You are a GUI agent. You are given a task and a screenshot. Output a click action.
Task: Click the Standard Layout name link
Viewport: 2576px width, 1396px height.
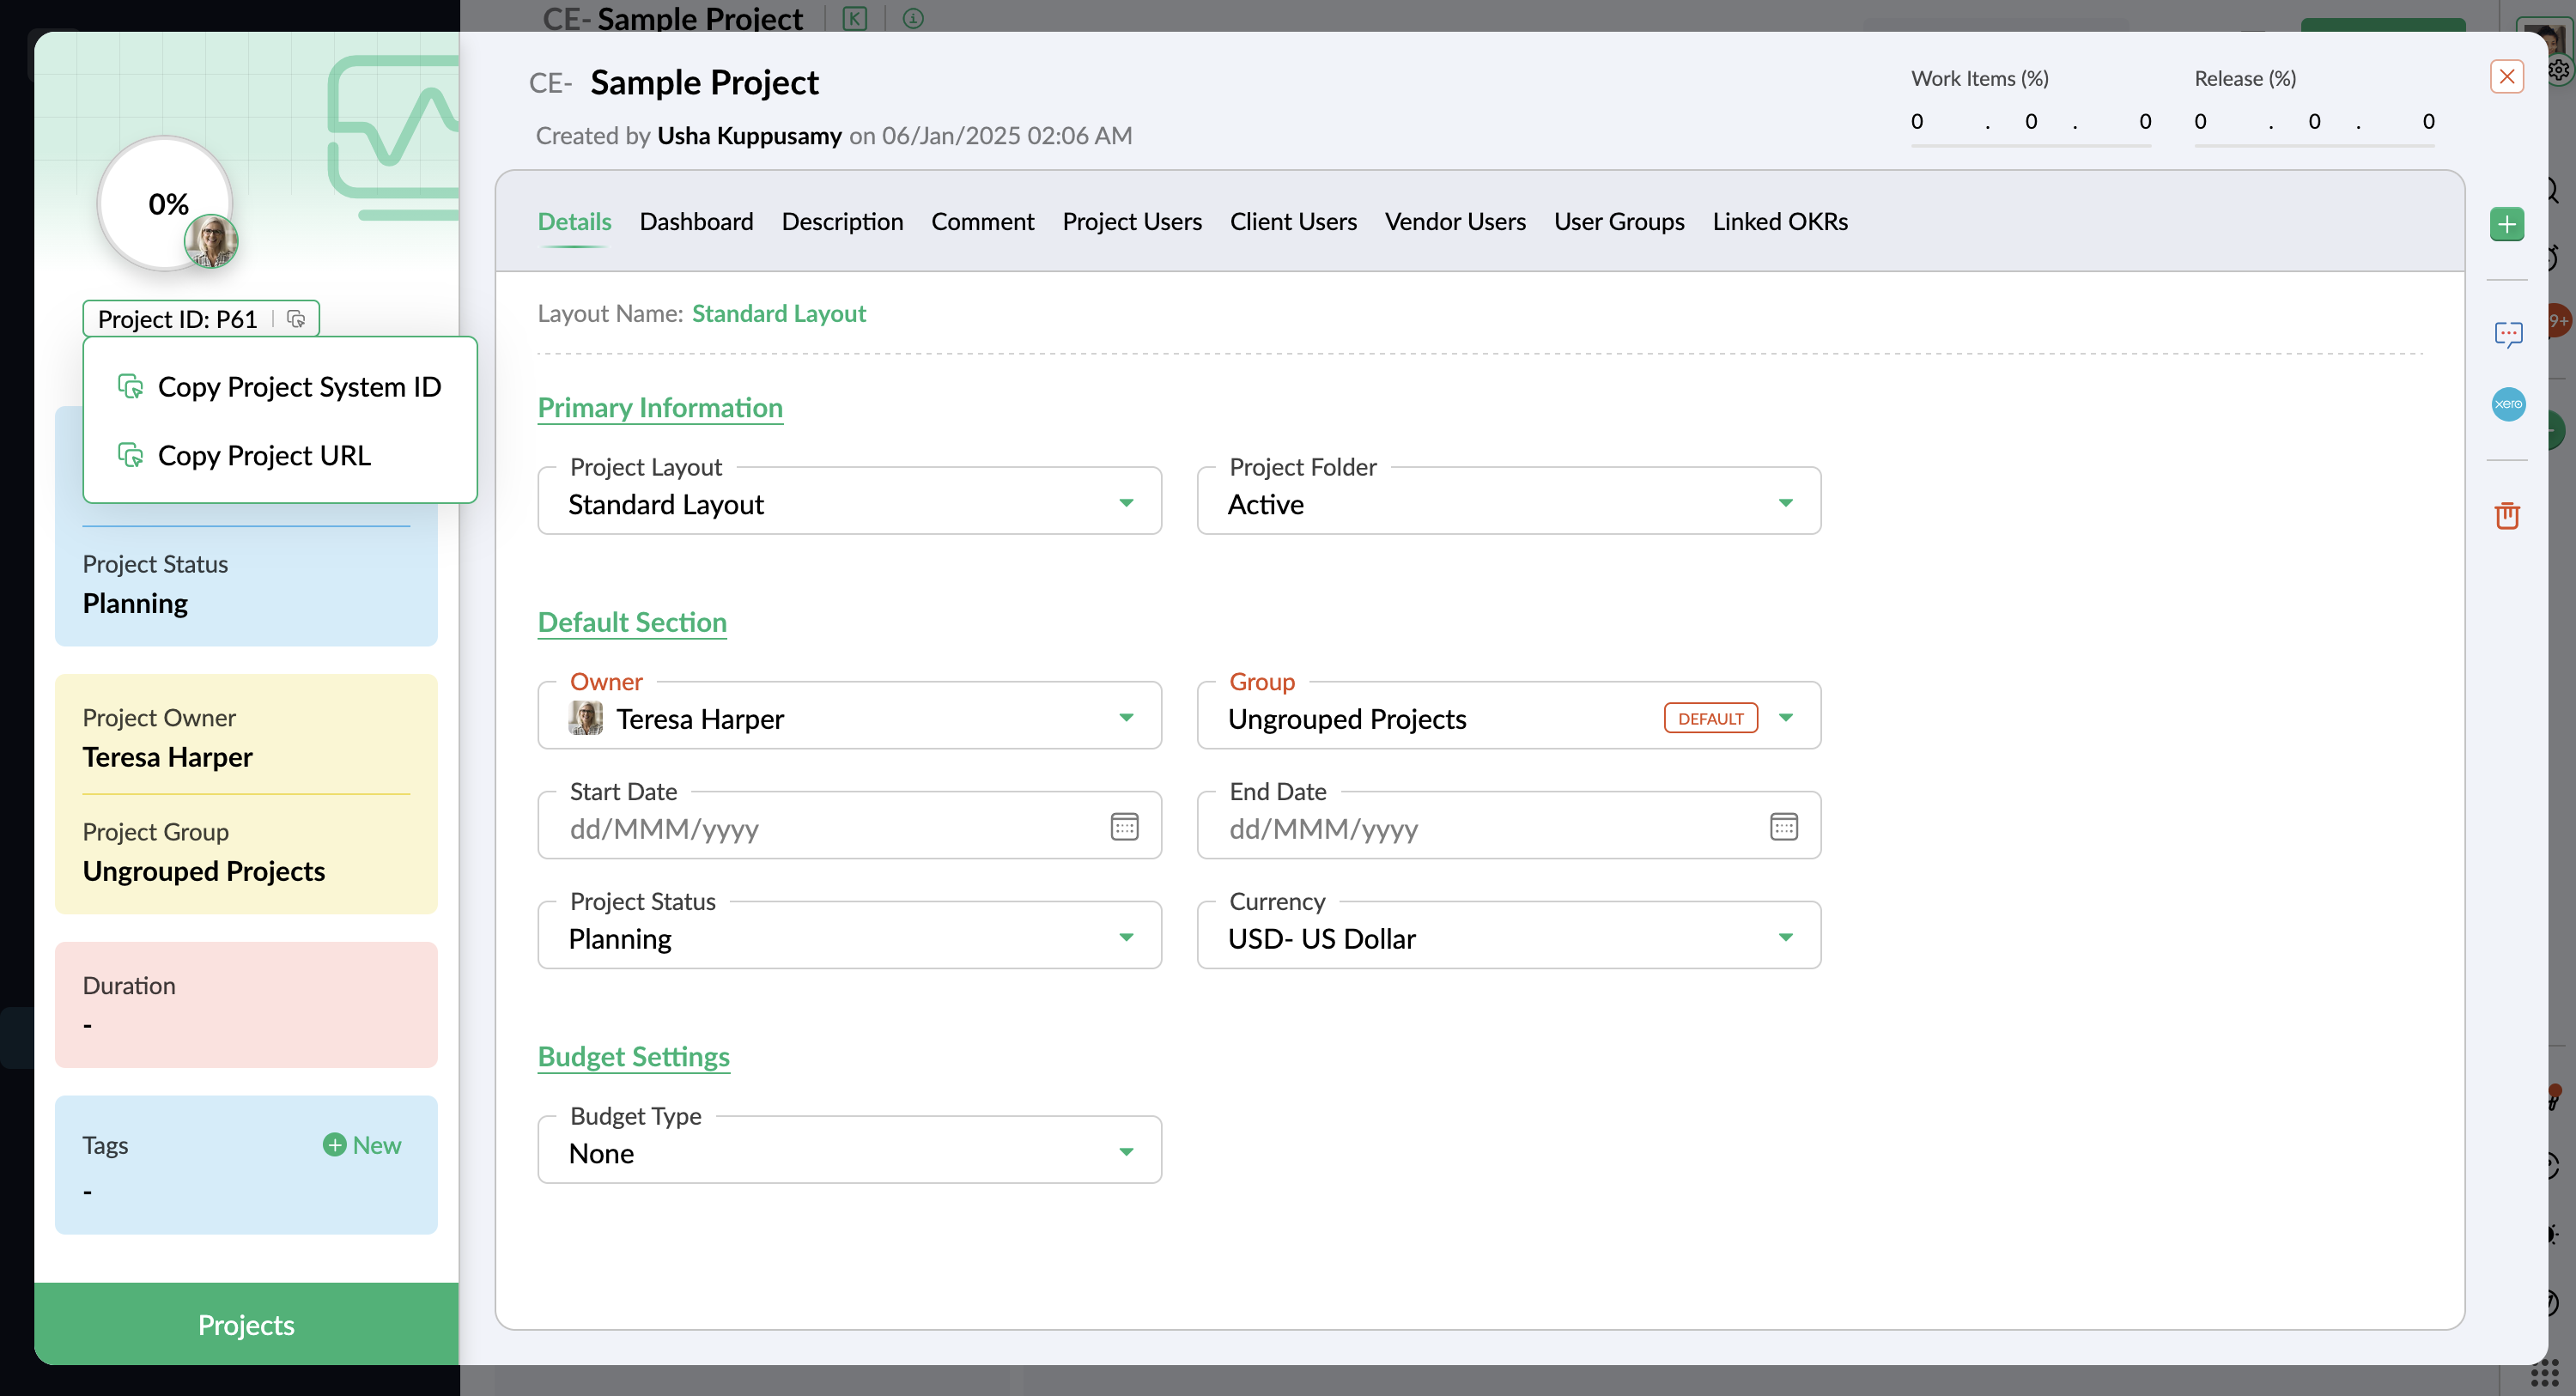pos(778,314)
